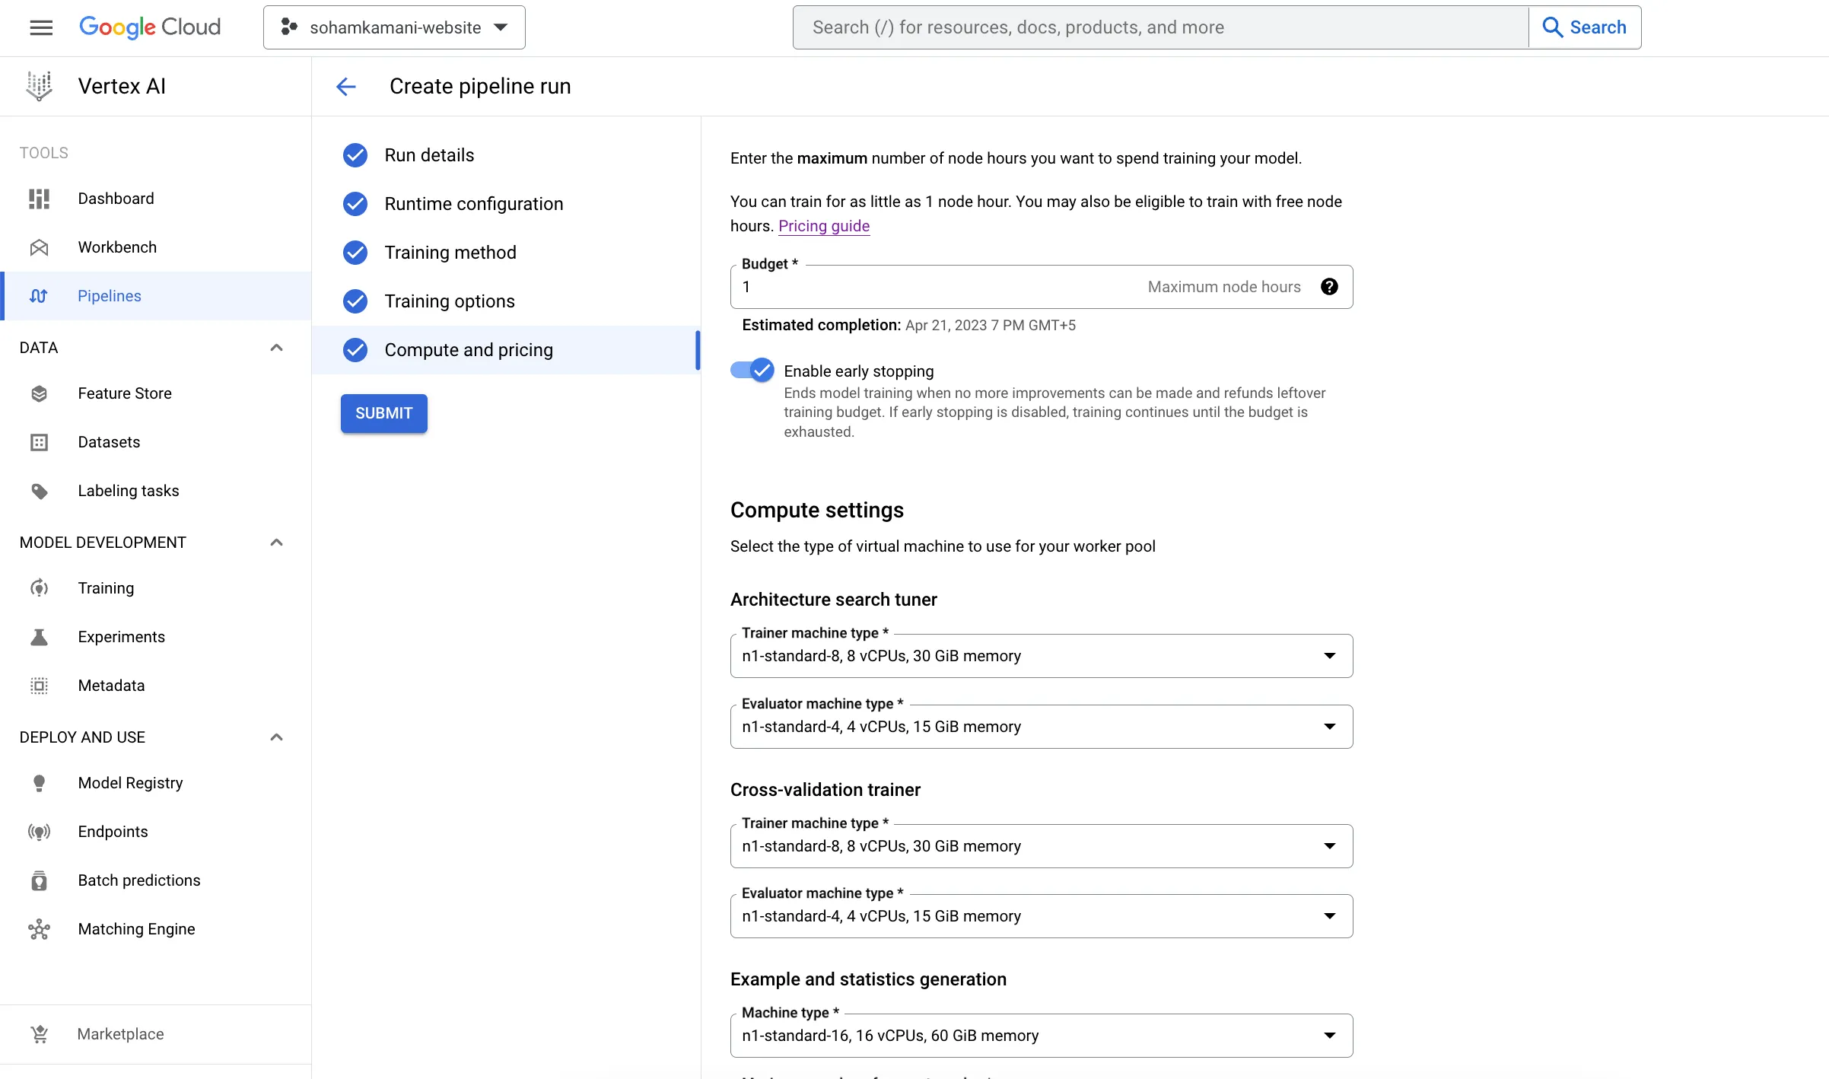Click the Budget help question mark icon
The image size is (1829, 1079).
click(1329, 287)
